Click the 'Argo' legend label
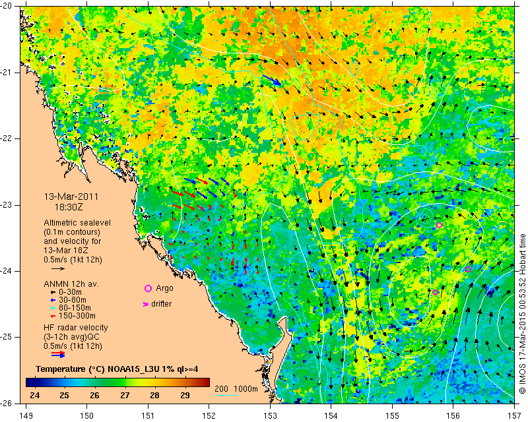Viewport: 528px width, 422px height. (164, 288)
